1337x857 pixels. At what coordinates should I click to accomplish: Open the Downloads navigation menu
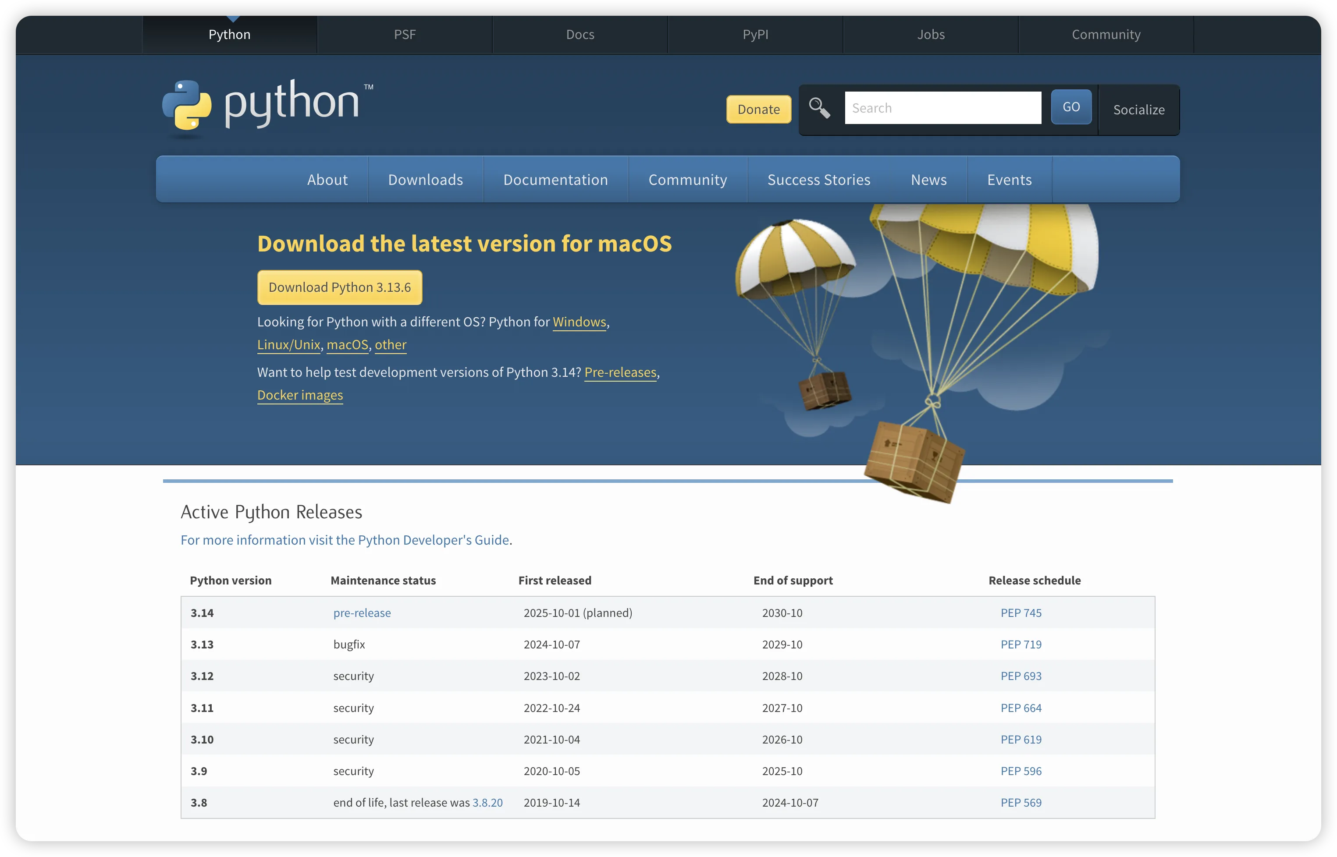425,179
